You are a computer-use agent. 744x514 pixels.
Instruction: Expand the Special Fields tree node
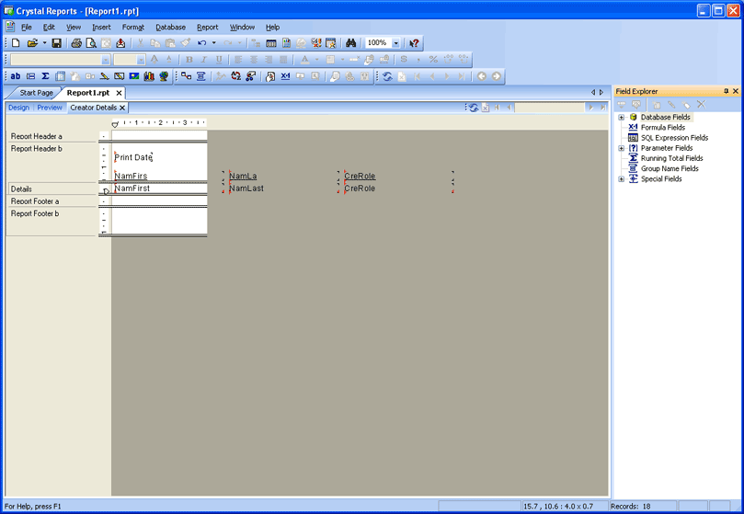click(622, 179)
